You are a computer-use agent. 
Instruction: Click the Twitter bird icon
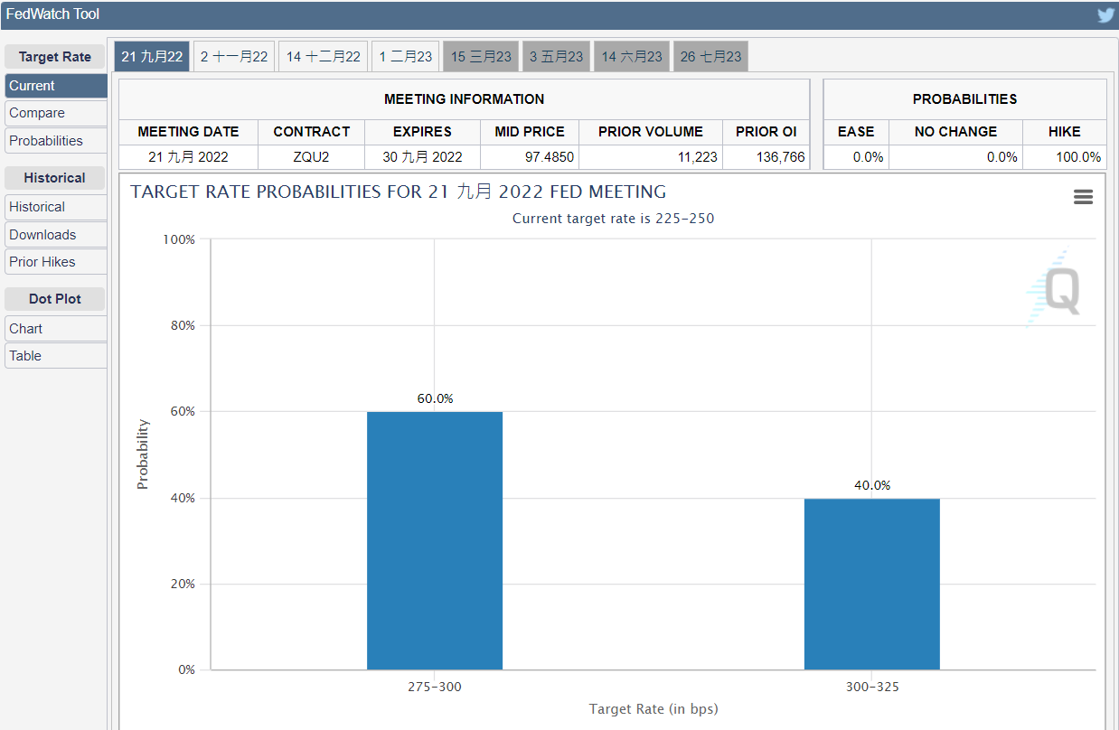point(1105,15)
